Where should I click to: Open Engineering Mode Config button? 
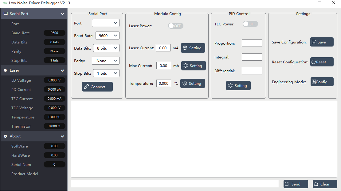click(x=322, y=82)
